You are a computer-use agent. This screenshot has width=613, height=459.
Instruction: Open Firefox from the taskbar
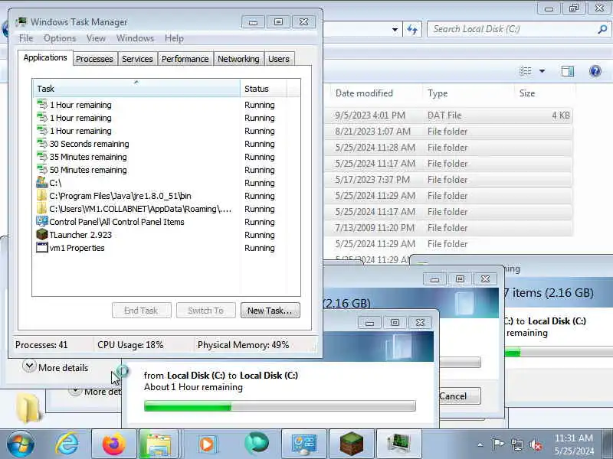coord(113,444)
